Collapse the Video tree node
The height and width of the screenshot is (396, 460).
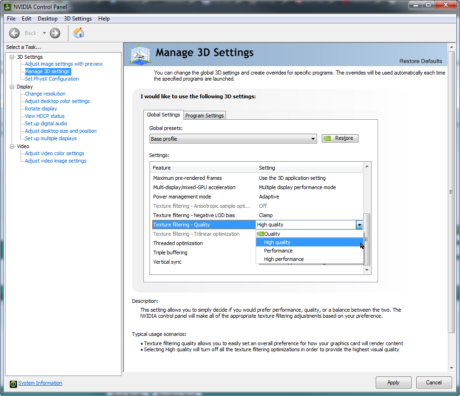(x=12, y=146)
